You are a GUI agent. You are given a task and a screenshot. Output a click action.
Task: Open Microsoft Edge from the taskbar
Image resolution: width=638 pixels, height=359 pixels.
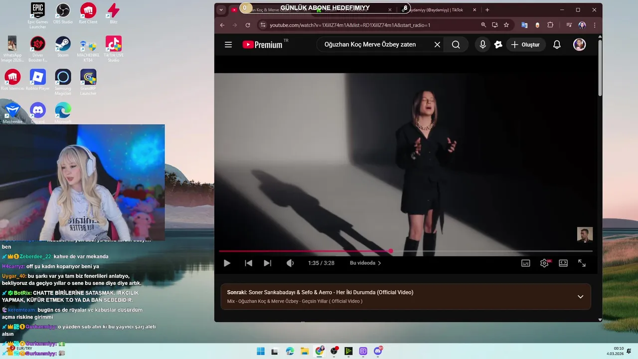click(x=290, y=351)
